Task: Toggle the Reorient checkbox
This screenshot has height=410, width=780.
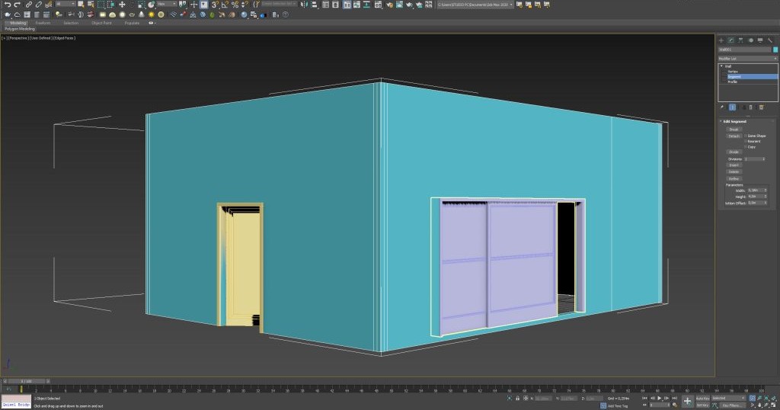Action: (x=746, y=141)
